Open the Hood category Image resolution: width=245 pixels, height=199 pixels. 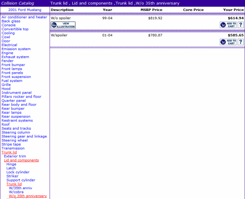click(x=6, y=88)
